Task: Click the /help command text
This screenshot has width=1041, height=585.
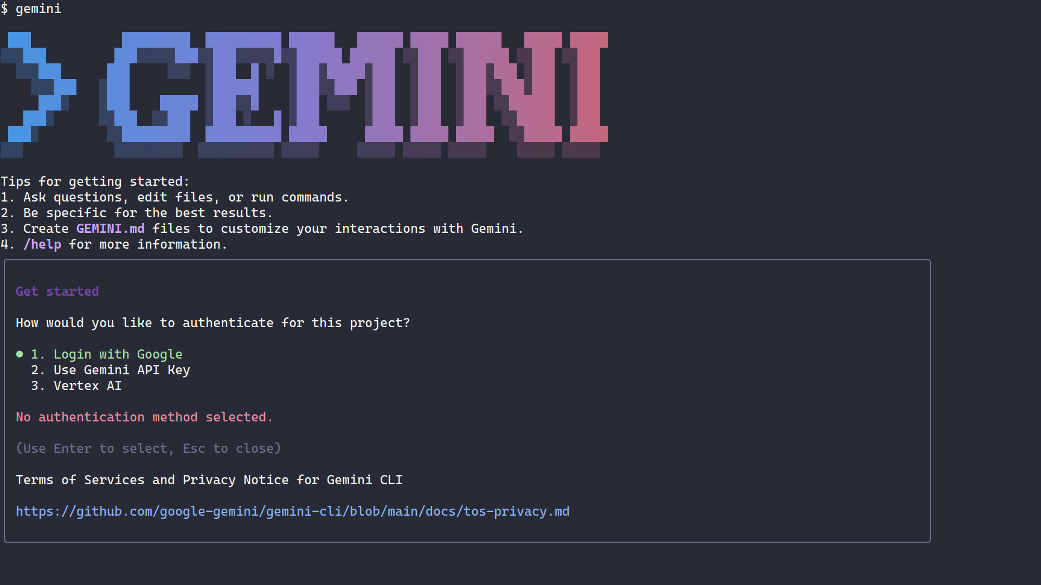Action: [x=42, y=244]
